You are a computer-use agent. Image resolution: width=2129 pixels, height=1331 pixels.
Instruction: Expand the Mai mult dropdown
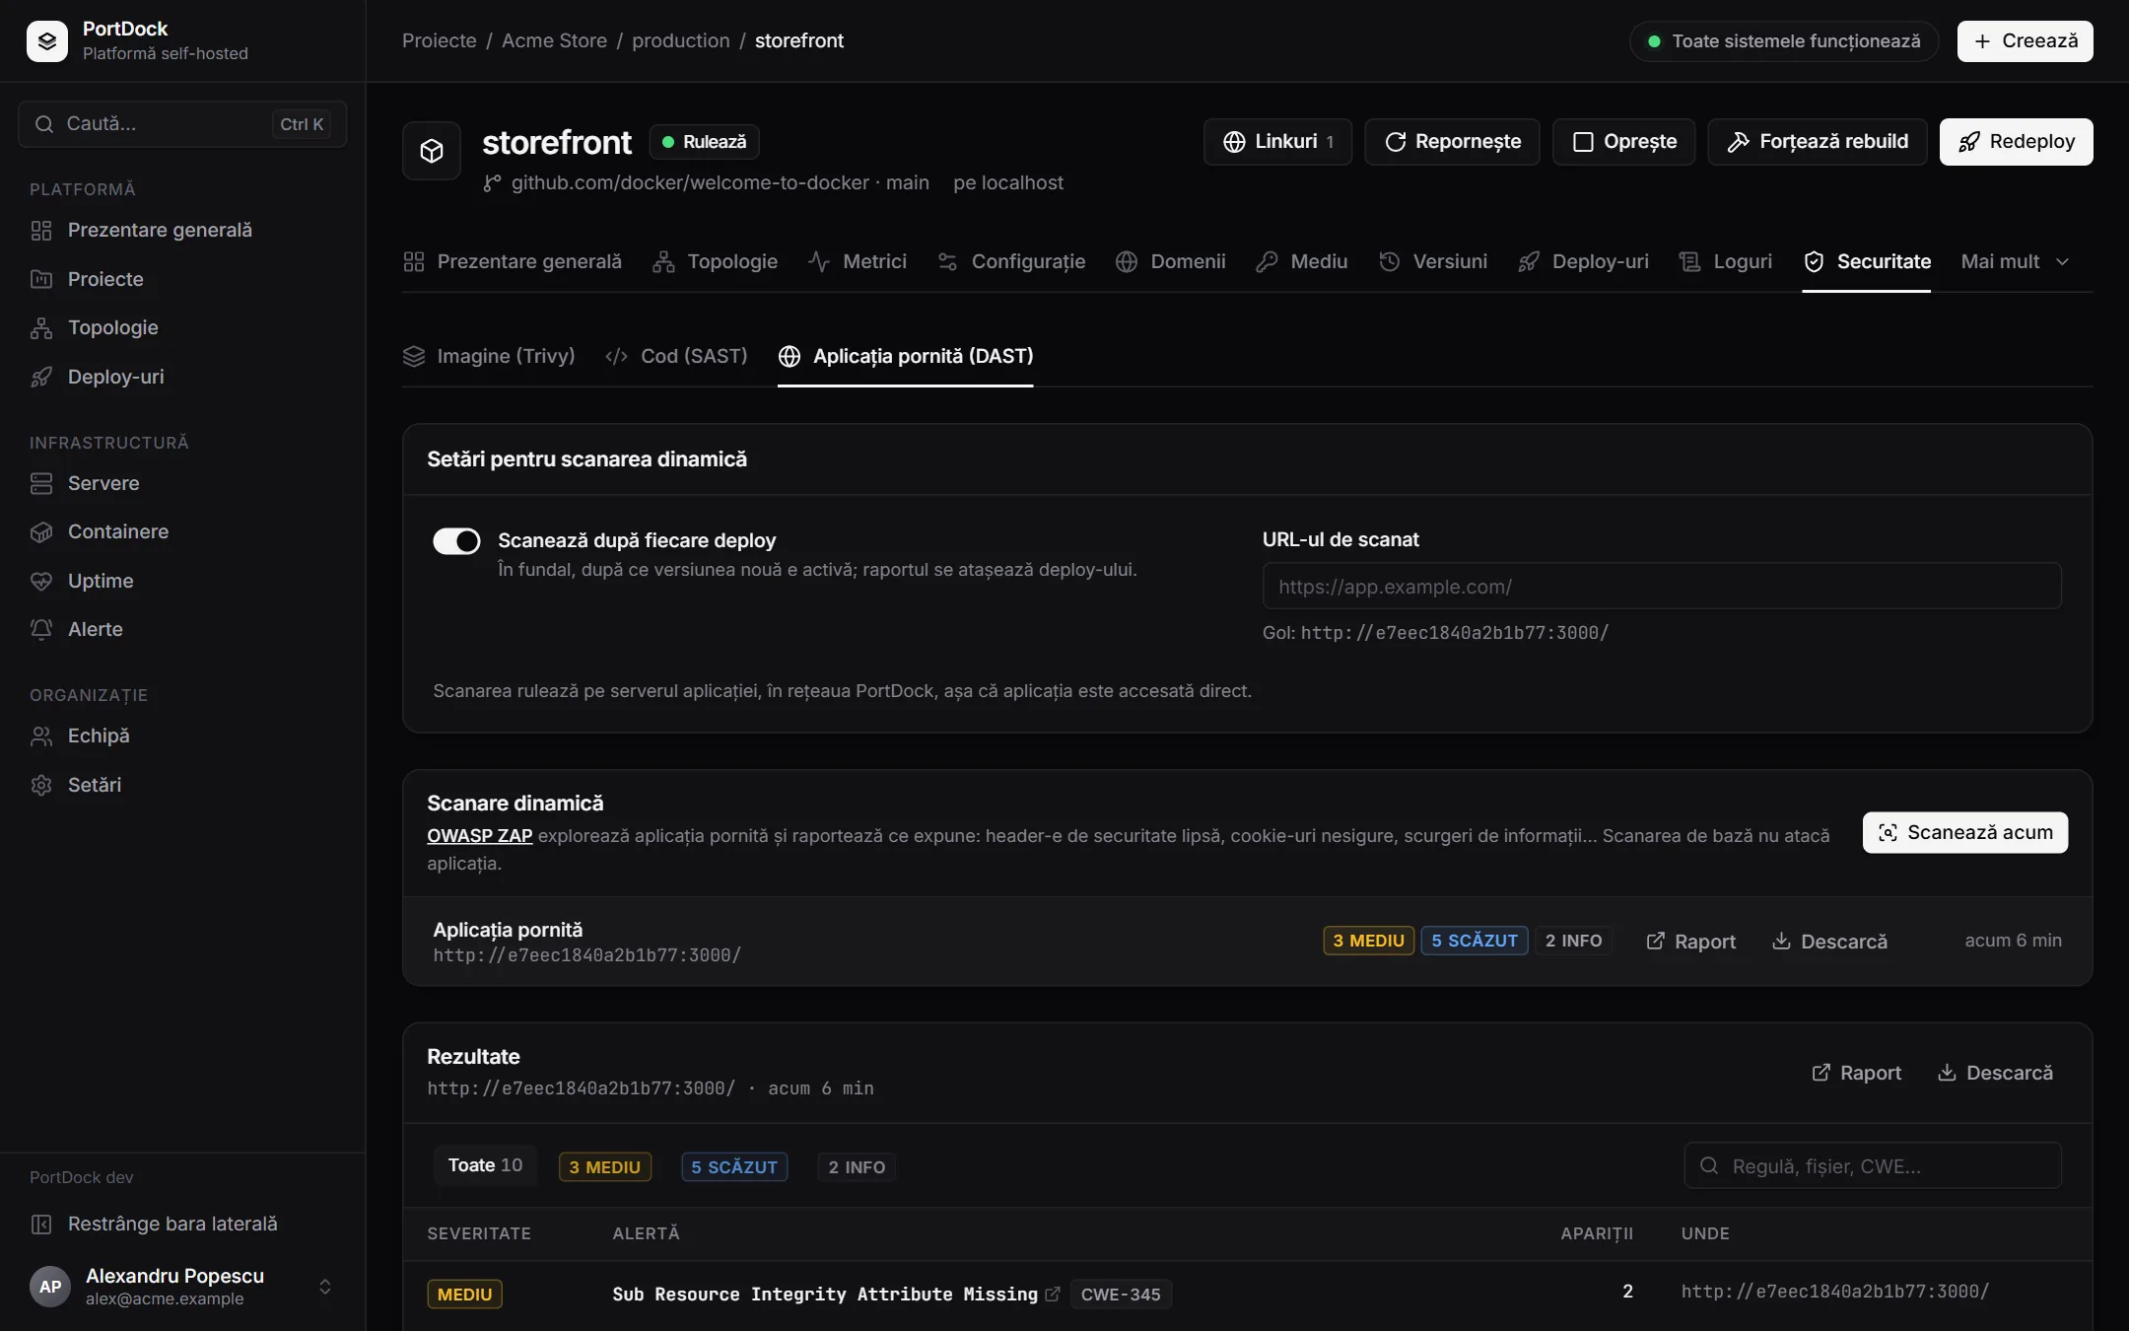(2015, 261)
